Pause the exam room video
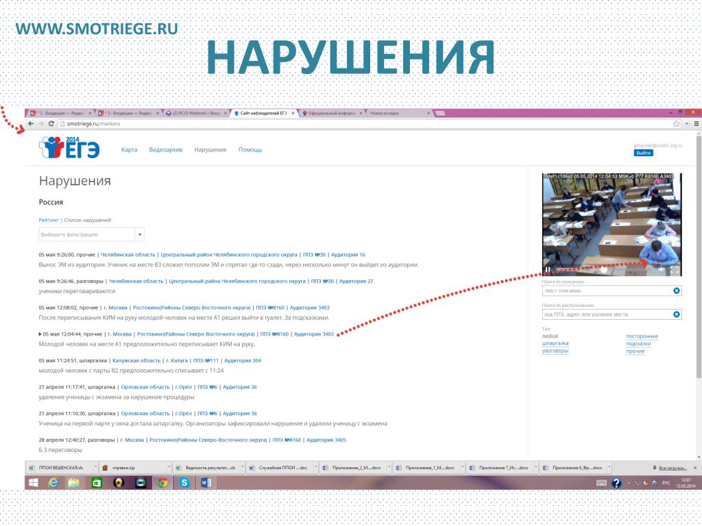This screenshot has height=526, width=702. coord(548,270)
